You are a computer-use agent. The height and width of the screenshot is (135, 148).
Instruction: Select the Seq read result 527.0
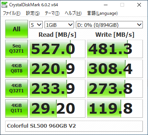coord(57,49)
